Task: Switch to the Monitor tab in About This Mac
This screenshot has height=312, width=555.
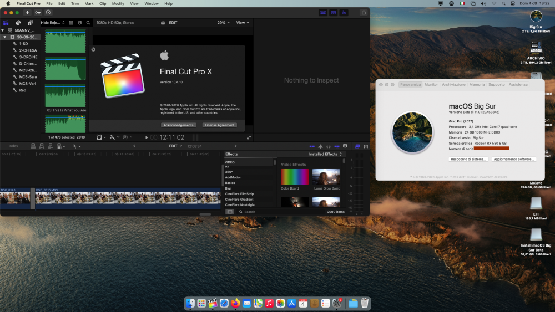Action: pyautogui.click(x=431, y=84)
